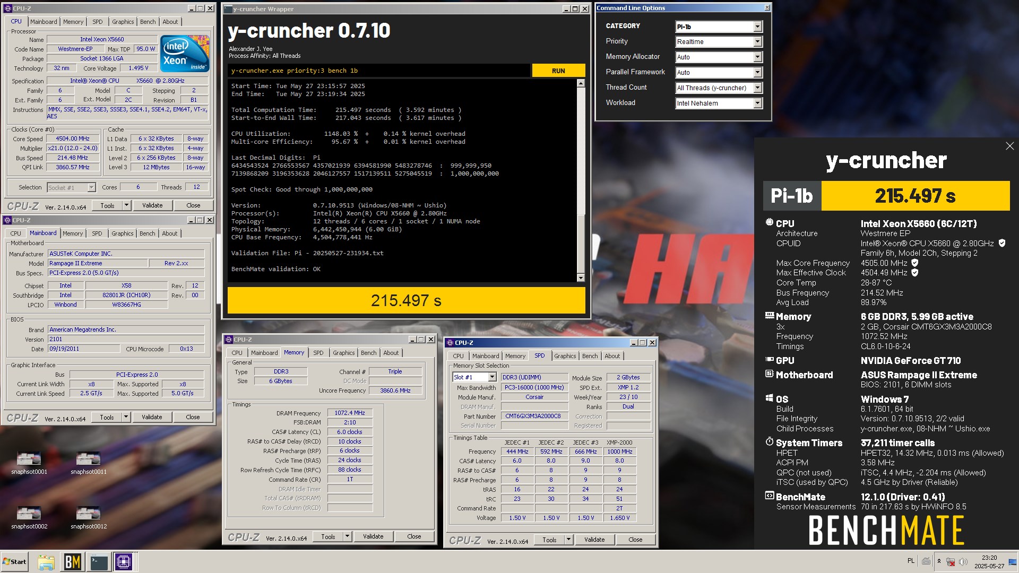Click the PL language indicator
Viewport: 1019px width, 573px height.
click(911, 561)
